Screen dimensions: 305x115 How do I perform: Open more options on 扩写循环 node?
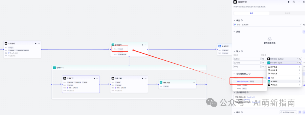click(145, 45)
